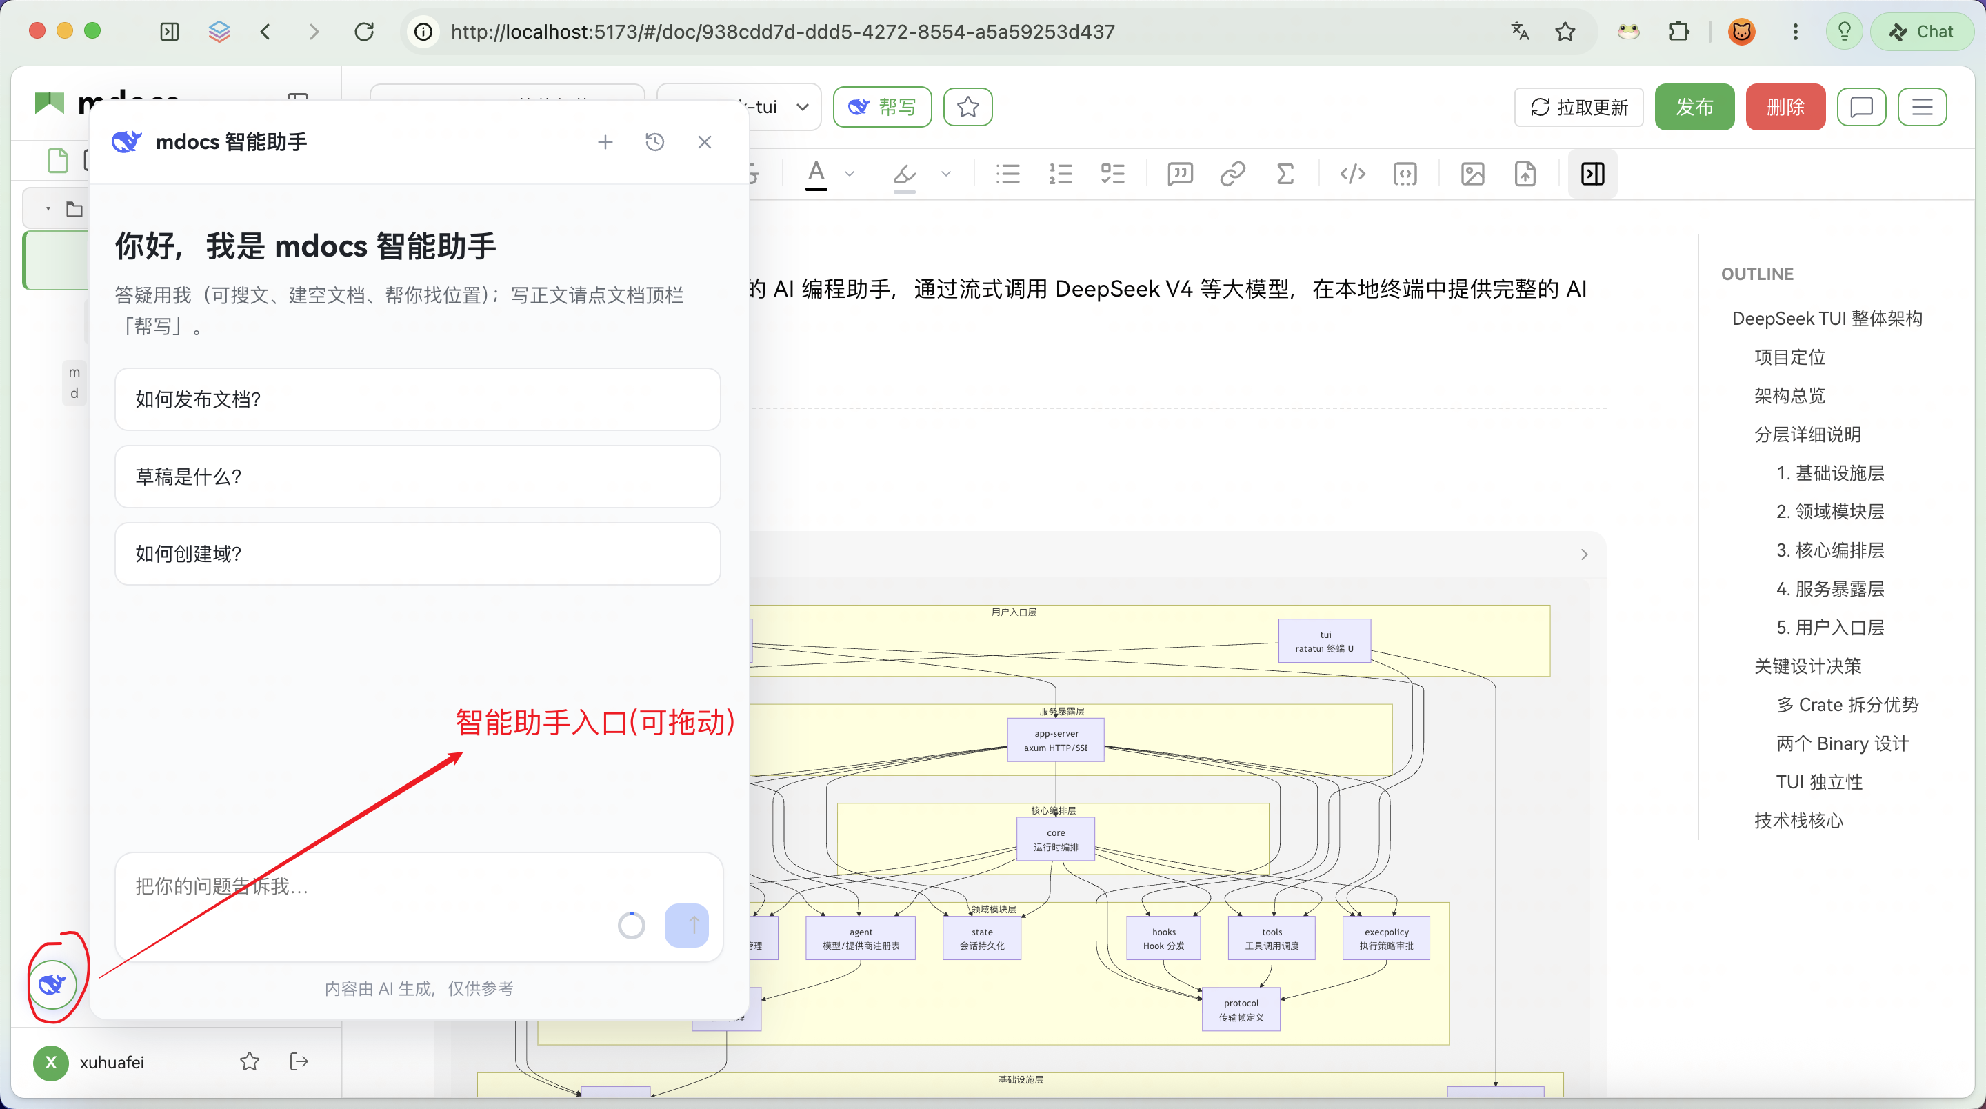1986x1109 pixels.
Task: Click the floating 智能助手 whale launcher icon
Action: [x=52, y=983]
